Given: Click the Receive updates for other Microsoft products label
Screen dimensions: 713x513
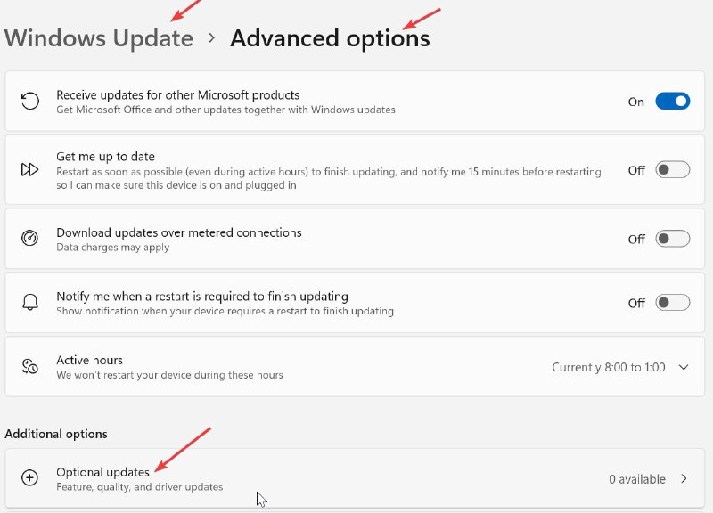Looking at the screenshot, I should (177, 95).
